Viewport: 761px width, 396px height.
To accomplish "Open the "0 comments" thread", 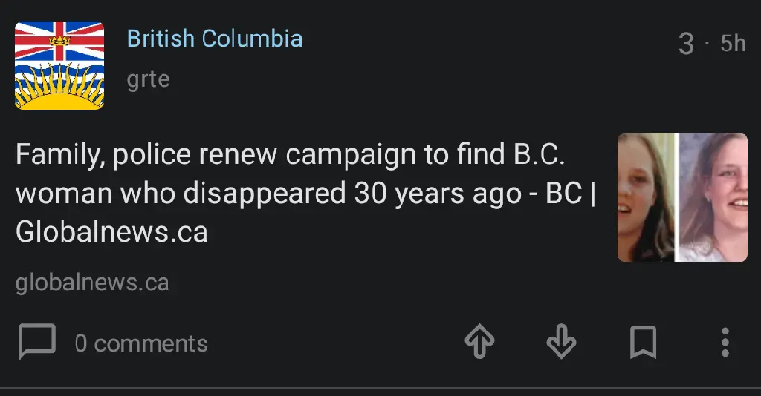I will point(141,343).
